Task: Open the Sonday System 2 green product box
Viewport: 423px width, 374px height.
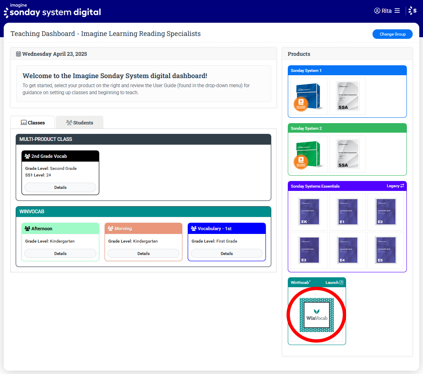Action: click(309, 154)
